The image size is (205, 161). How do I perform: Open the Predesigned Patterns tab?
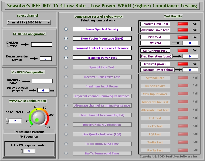coord(29,132)
